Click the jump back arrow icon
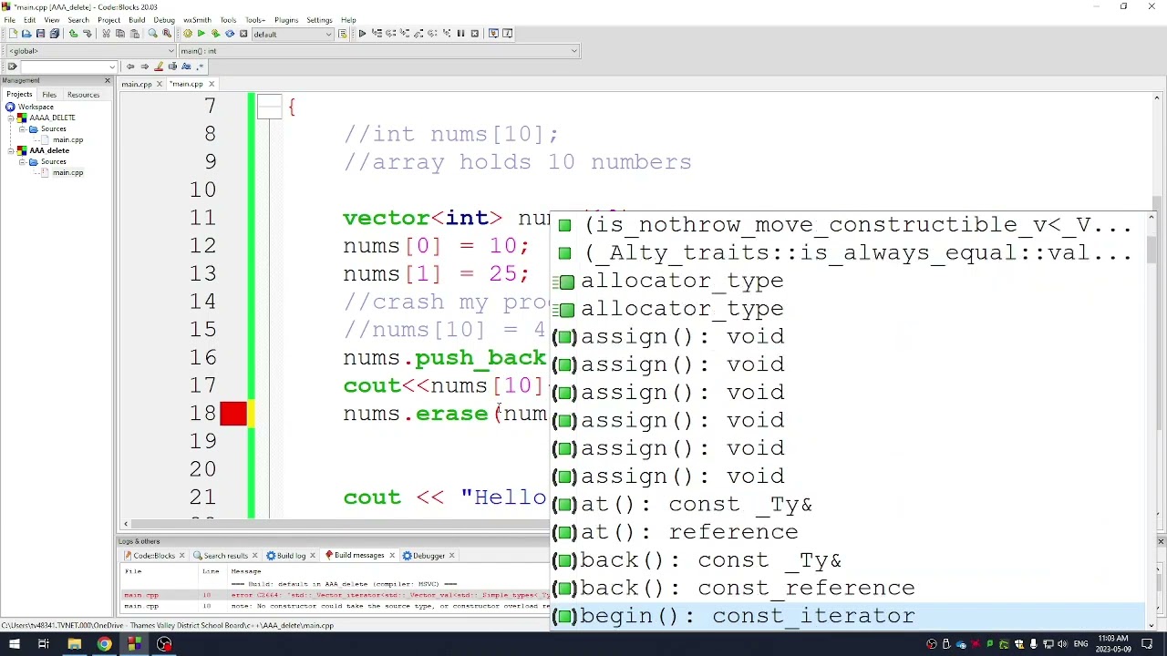 pos(130,67)
